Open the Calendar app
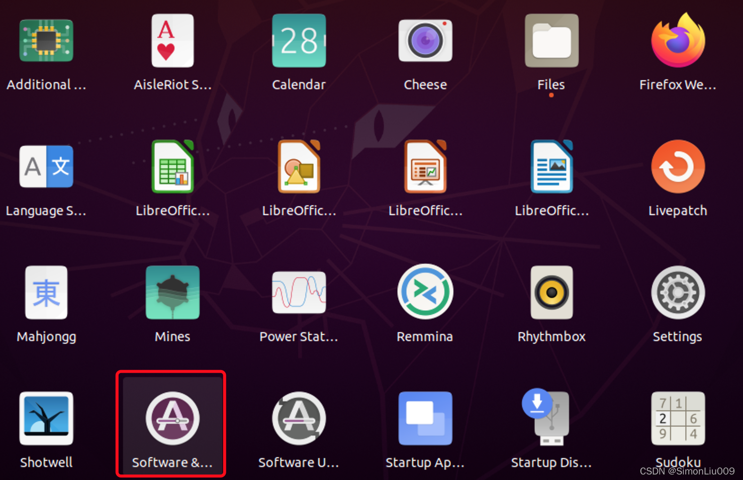 coord(299,41)
